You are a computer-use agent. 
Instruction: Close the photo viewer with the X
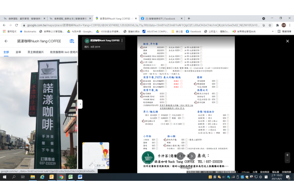(x=288, y=41)
